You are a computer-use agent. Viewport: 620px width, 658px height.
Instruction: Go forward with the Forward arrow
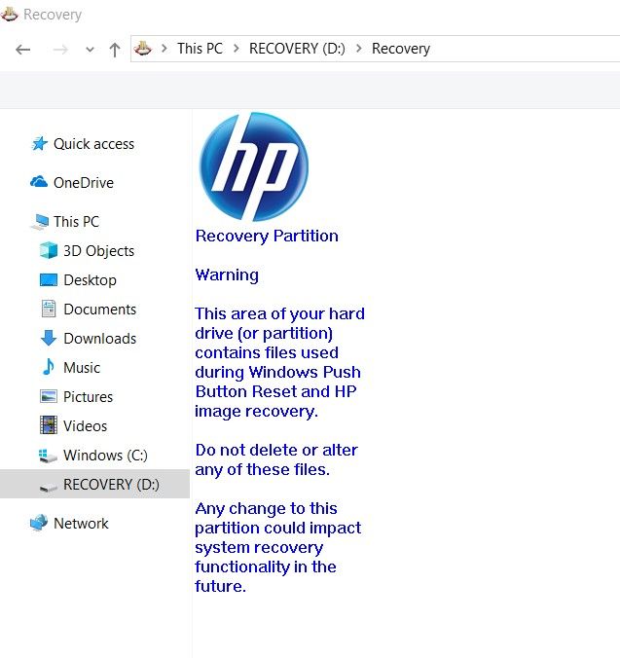(x=60, y=50)
